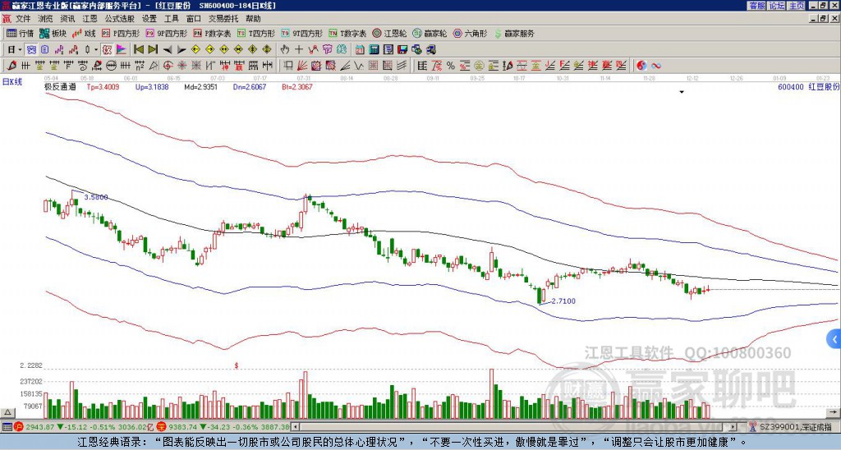Click the black right arrow icon
This screenshot has width=841, height=450.
pos(182,50)
